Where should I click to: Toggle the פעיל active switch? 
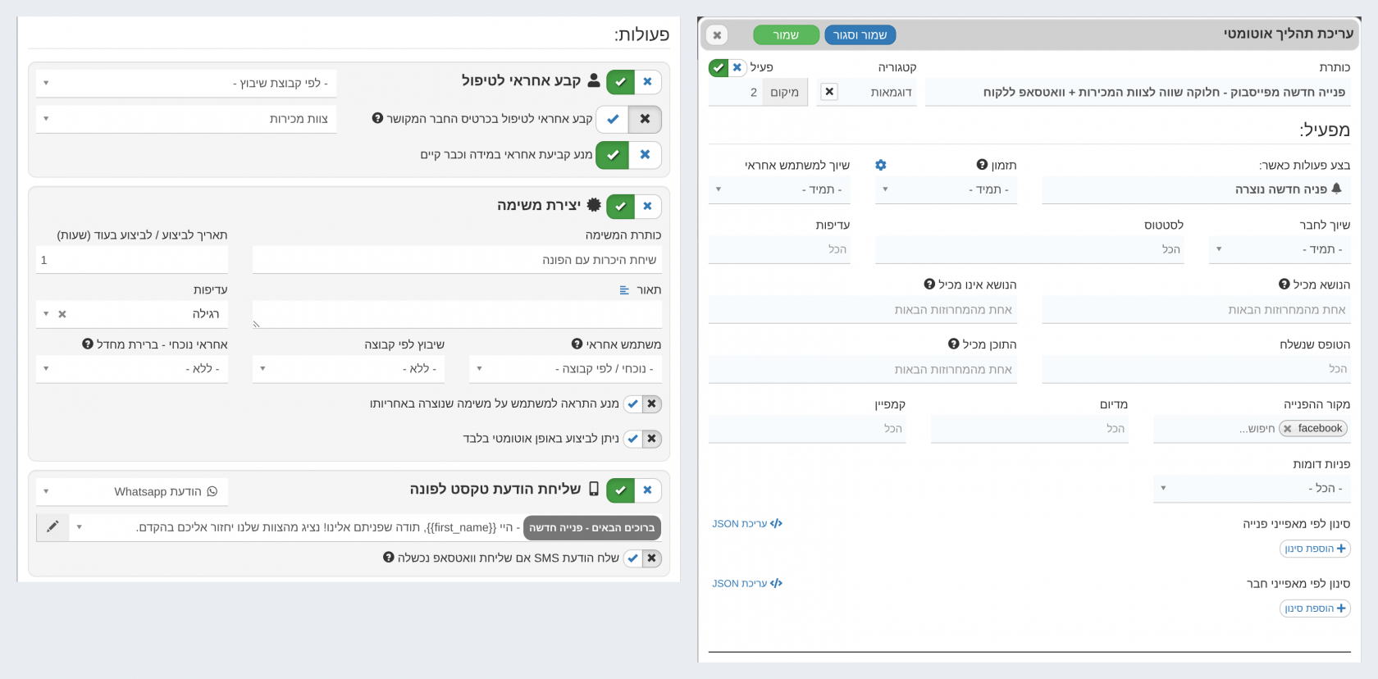(x=728, y=67)
